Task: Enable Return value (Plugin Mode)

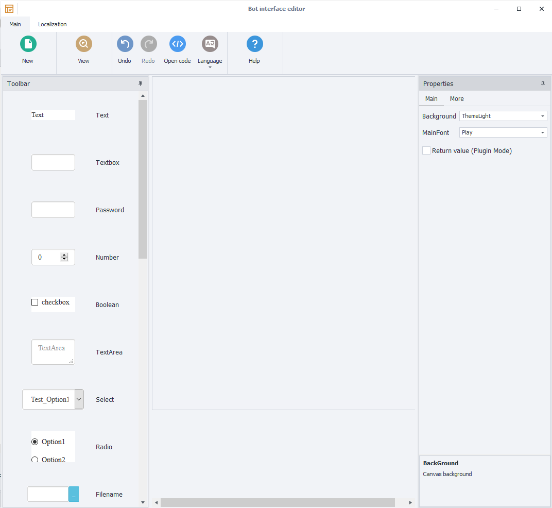Action: 426,150
